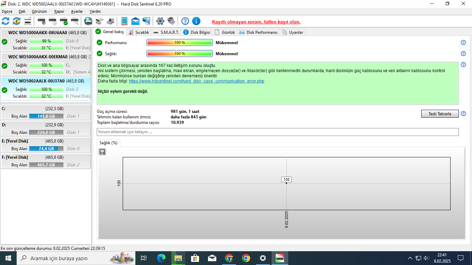Open the Ayarlar menu

(77, 11)
